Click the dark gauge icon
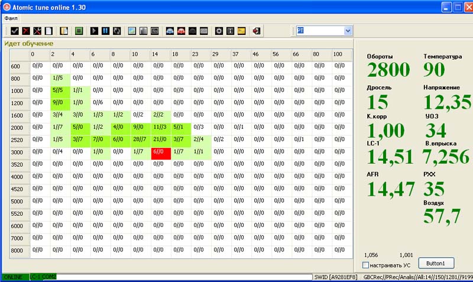Image resolution: width=473 pixels, height=282 pixels. [193, 31]
